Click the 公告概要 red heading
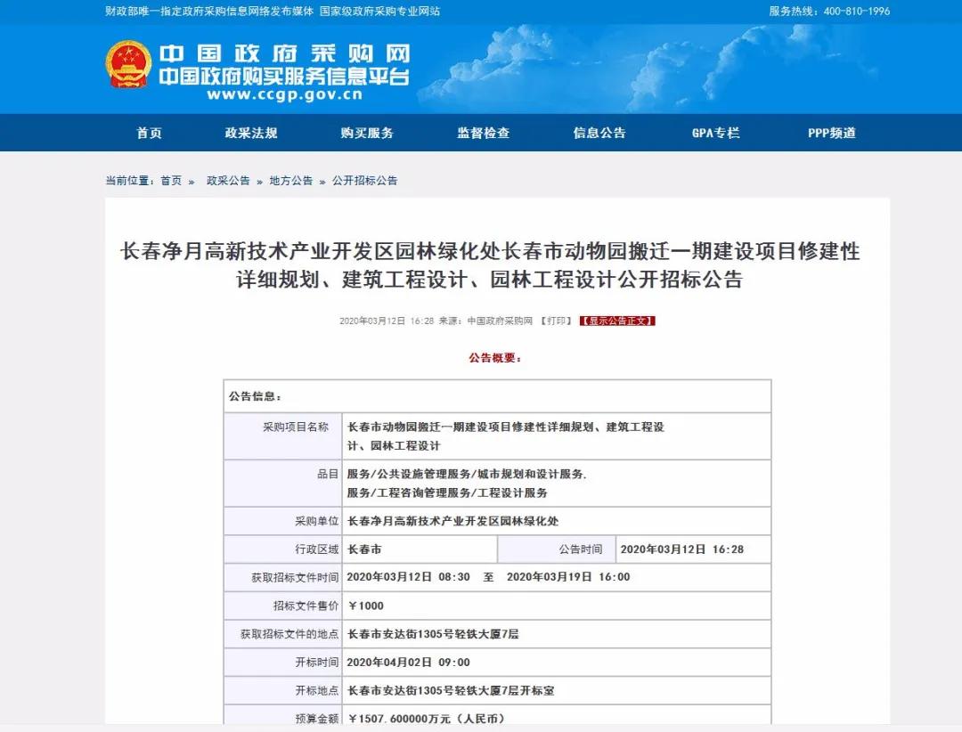962x732 pixels. coord(495,358)
